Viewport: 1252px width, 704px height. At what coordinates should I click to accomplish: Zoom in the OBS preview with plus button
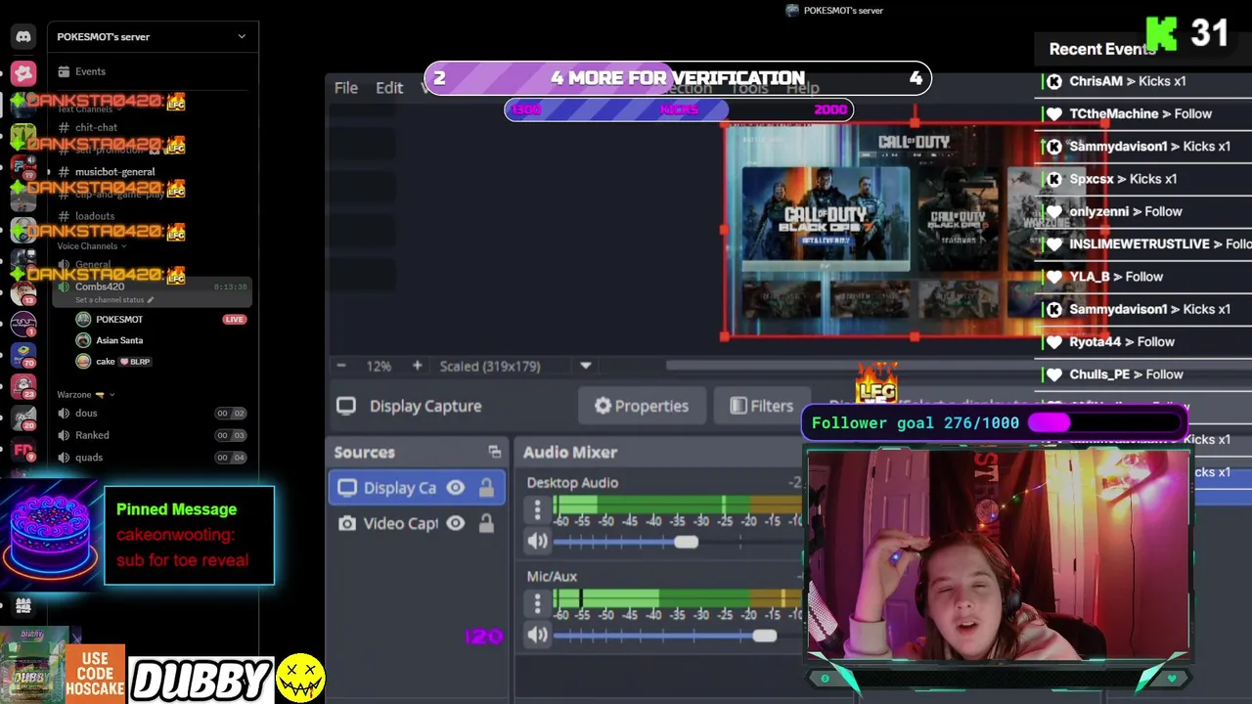(417, 366)
